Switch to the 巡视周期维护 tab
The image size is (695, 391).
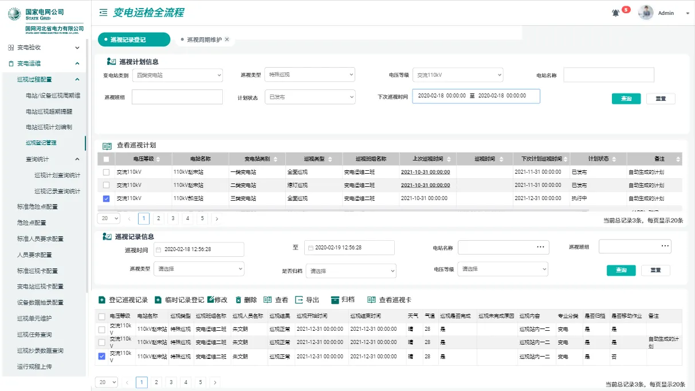click(205, 40)
